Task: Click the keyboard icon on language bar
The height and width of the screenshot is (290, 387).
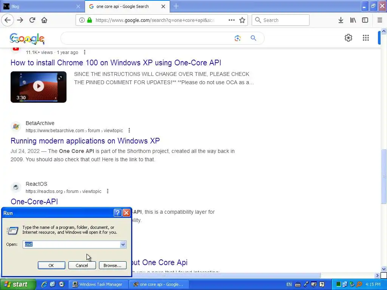Action: click(x=298, y=285)
